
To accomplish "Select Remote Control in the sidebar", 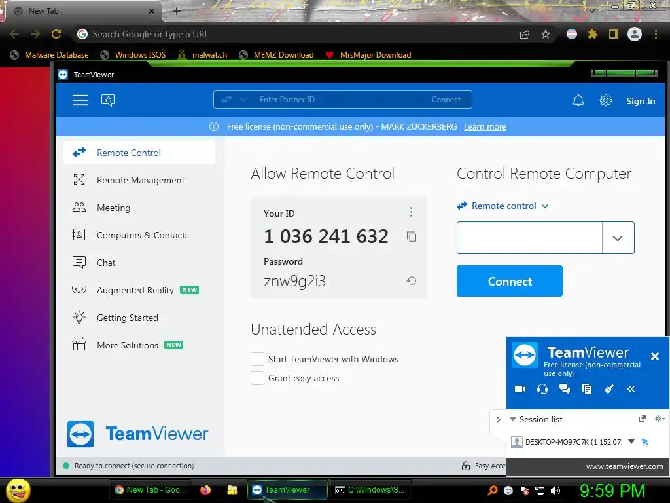I will pos(139,153).
